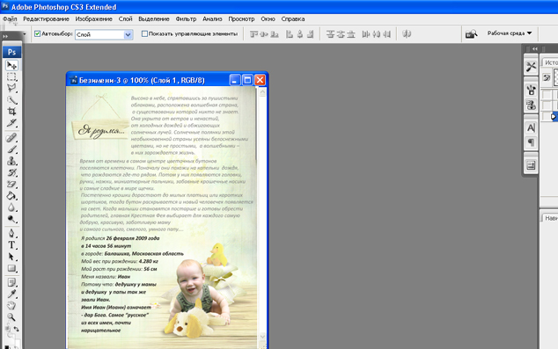Select the Clone Stamp tool

pos(11,161)
